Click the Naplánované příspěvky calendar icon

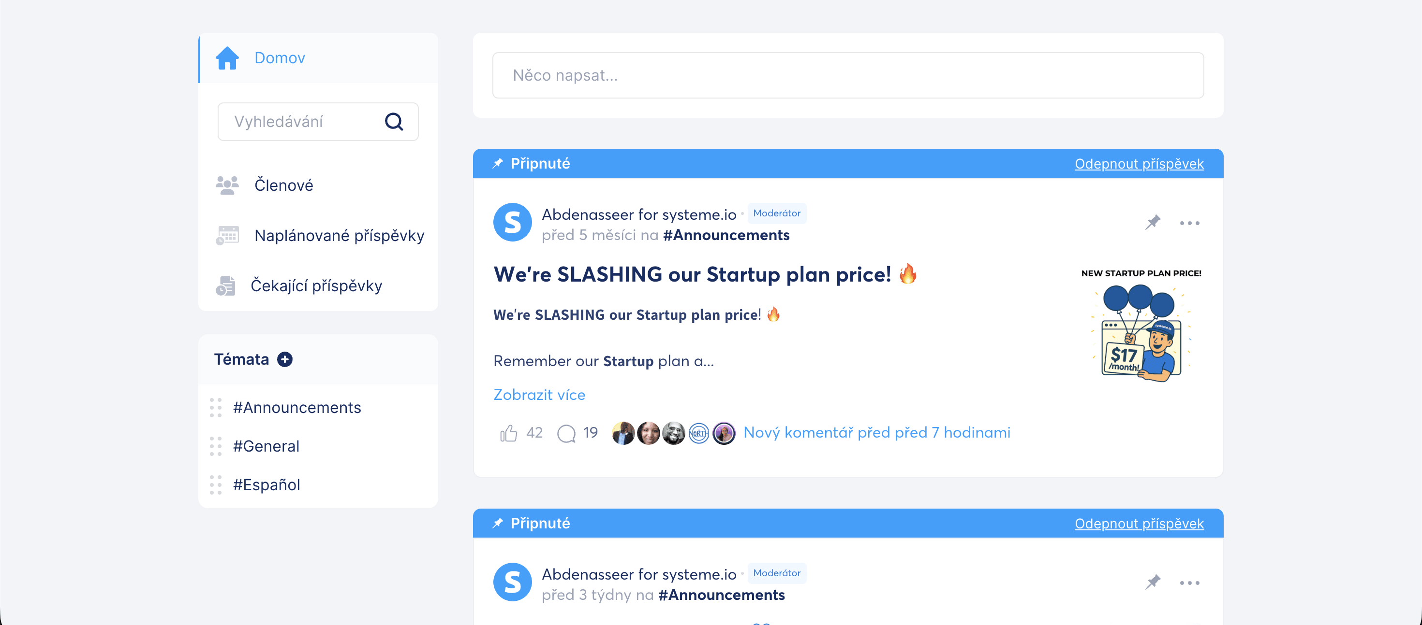pyautogui.click(x=227, y=235)
